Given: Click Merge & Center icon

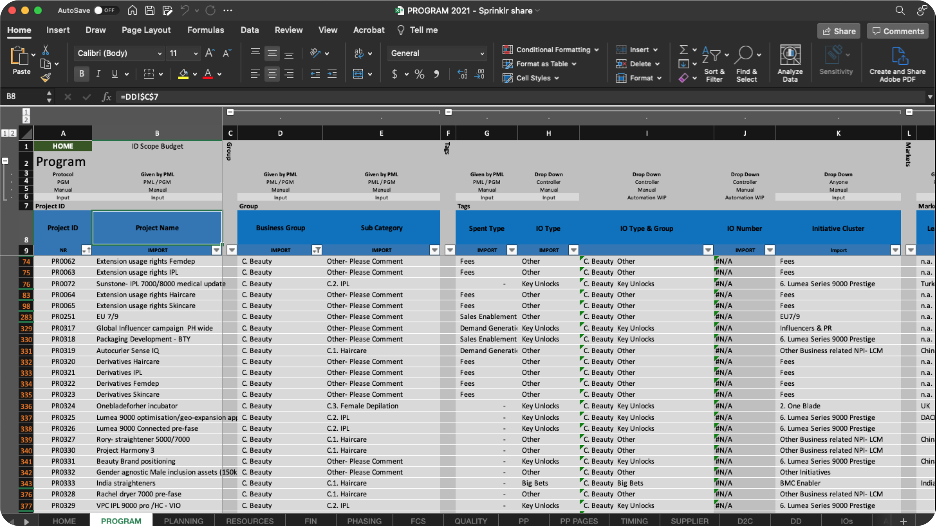Looking at the screenshot, I should click(358, 74).
